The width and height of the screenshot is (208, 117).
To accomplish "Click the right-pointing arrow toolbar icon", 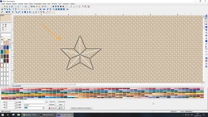I will 67,9.
